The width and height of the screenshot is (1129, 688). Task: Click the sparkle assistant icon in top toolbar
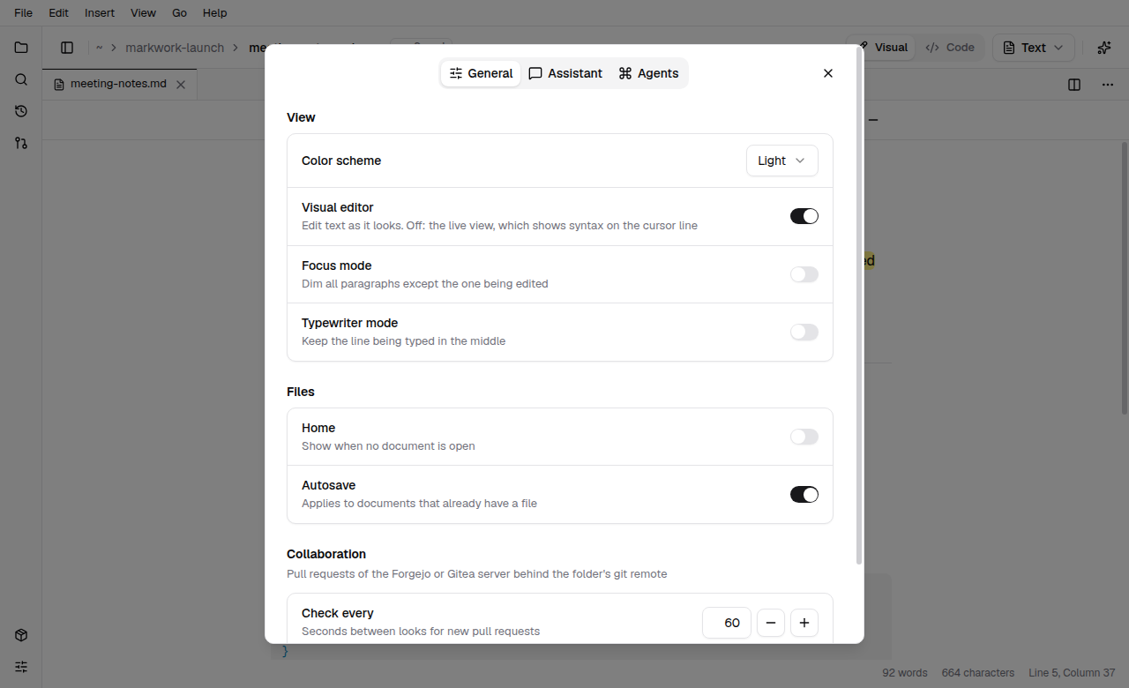[1104, 48]
